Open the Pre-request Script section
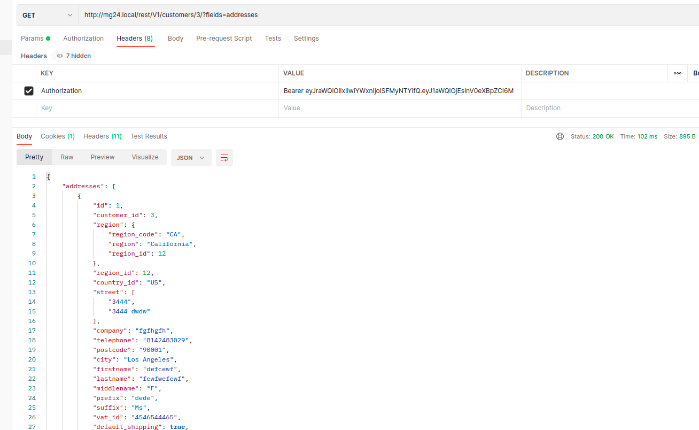The image size is (699, 430). [x=224, y=38]
